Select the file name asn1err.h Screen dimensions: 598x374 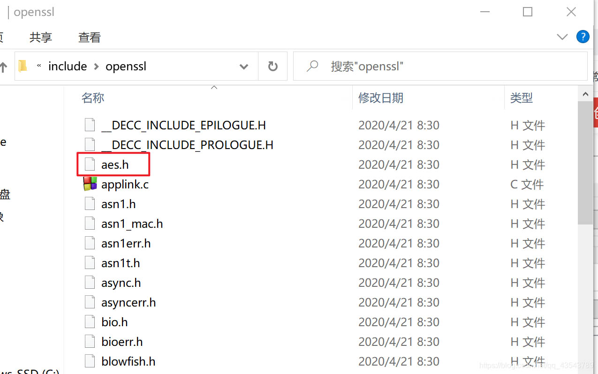pyautogui.click(x=126, y=243)
